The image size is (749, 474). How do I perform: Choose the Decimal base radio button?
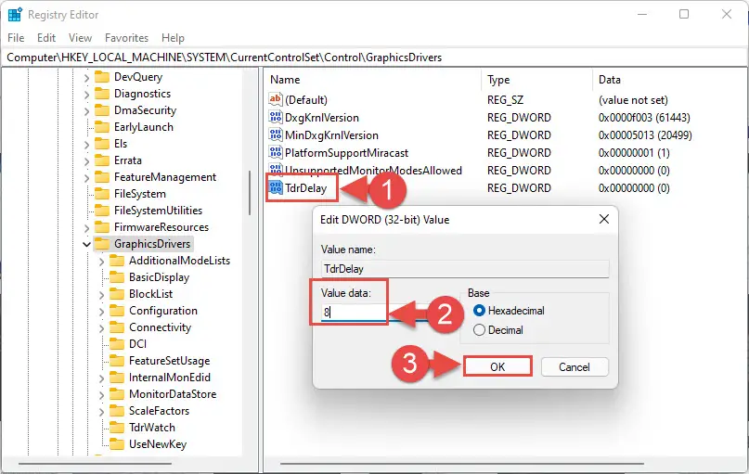pyautogui.click(x=479, y=330)
